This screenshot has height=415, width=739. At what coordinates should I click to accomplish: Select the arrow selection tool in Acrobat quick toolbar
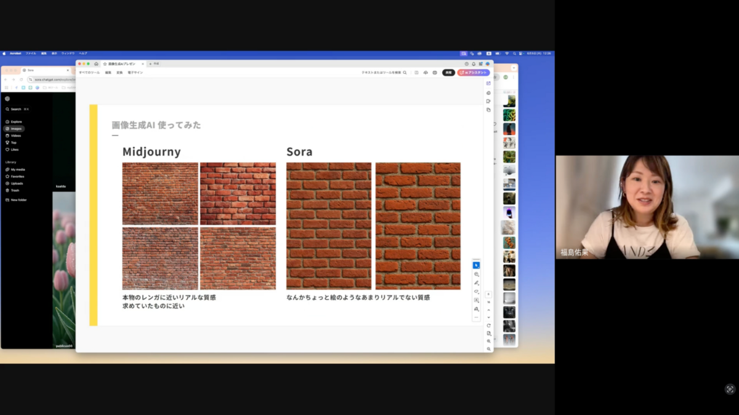coord(476,265)
